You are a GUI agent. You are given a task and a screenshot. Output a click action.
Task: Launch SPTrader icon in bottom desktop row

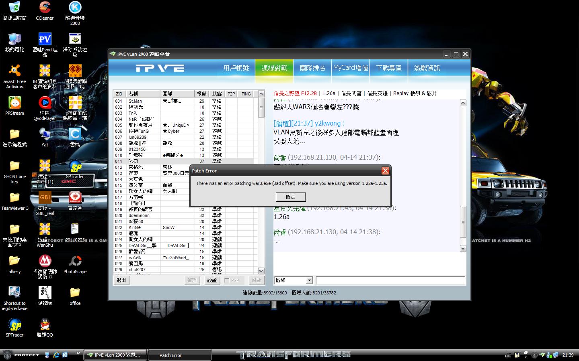coord(14,327)
